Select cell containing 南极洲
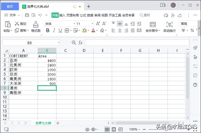The width and height of the screenshot is (201, 133). pos(23,93)
